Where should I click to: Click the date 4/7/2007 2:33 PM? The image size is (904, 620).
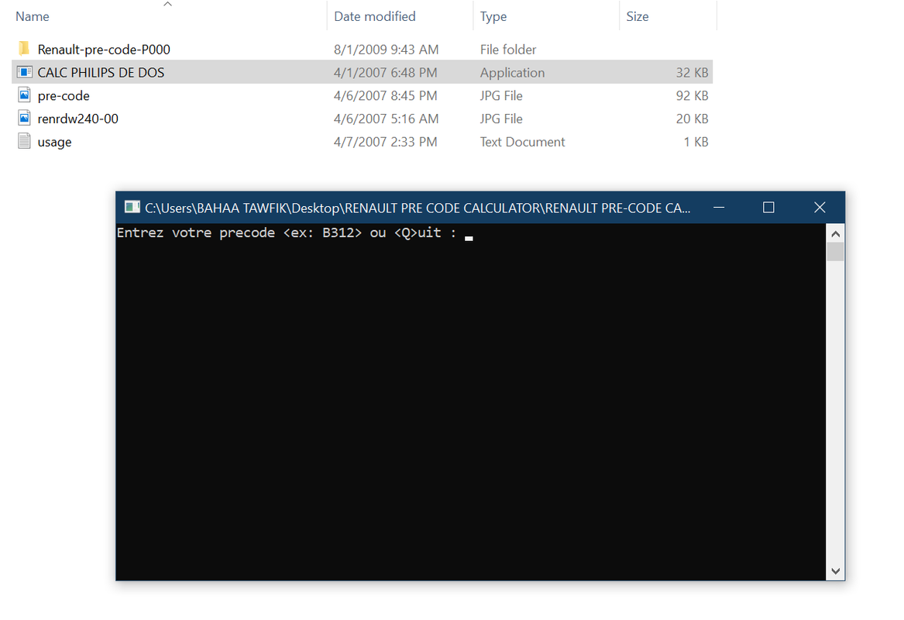coord(386,142)
